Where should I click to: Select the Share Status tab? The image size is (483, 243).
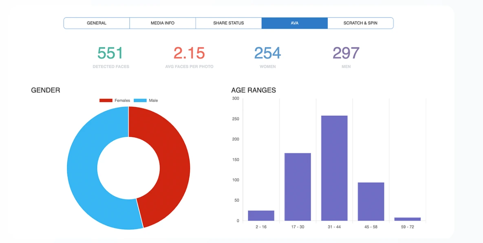click(229, 23)
